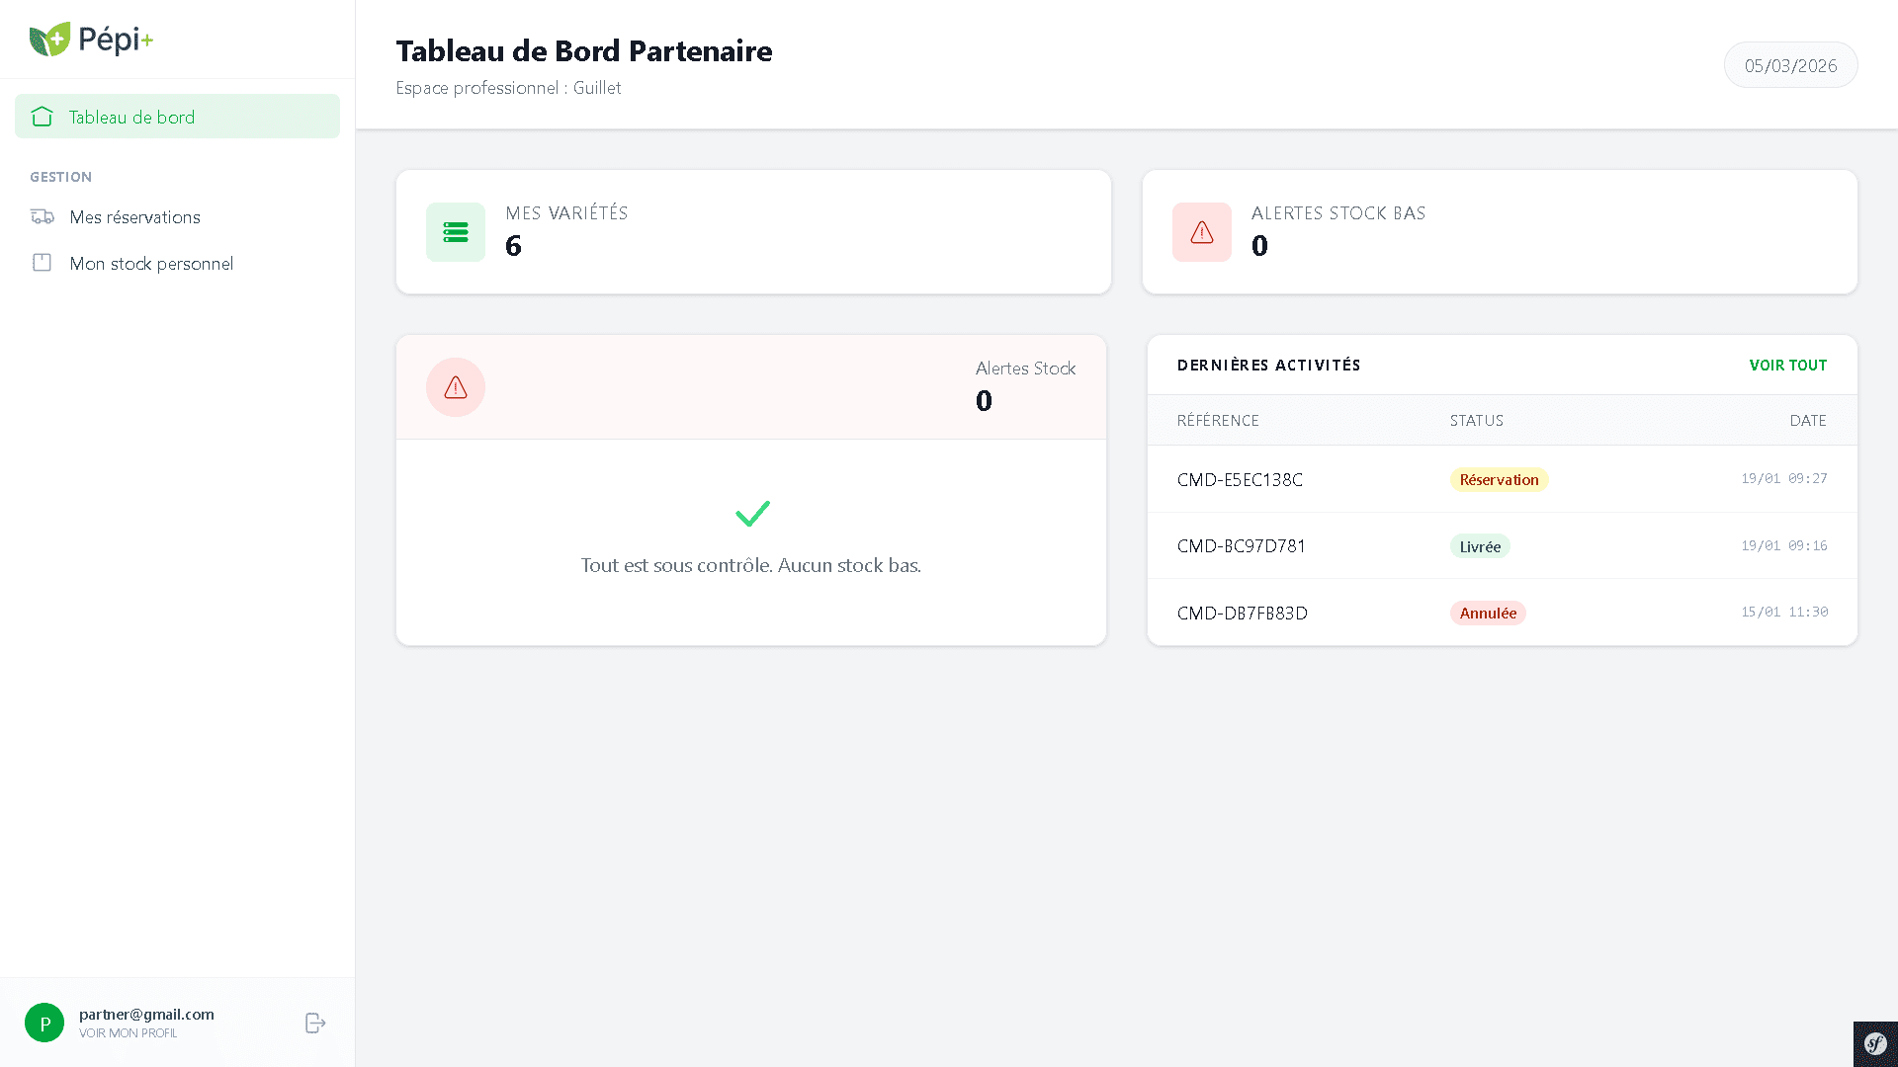The width and height of the screenshot is (1898, 1067).
Task: Click the stock icon beside Mon stock personnel
Action: pos(42,263)
